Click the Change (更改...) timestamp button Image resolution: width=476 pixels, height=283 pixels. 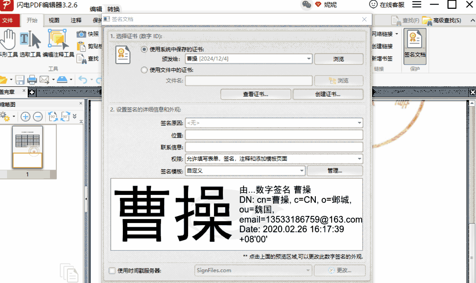point(339,270)
